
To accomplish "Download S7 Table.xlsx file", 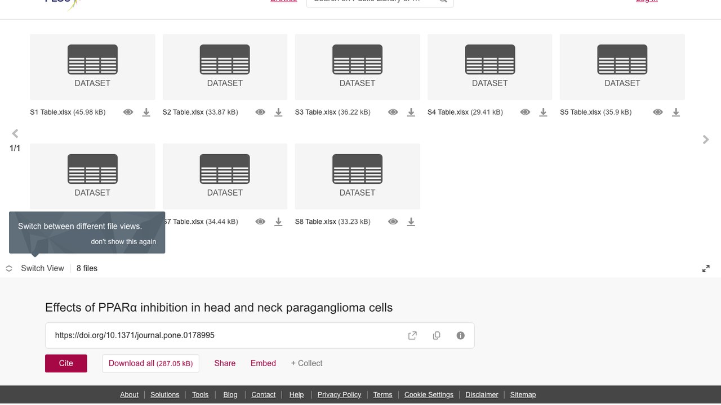I will point(278,222).
